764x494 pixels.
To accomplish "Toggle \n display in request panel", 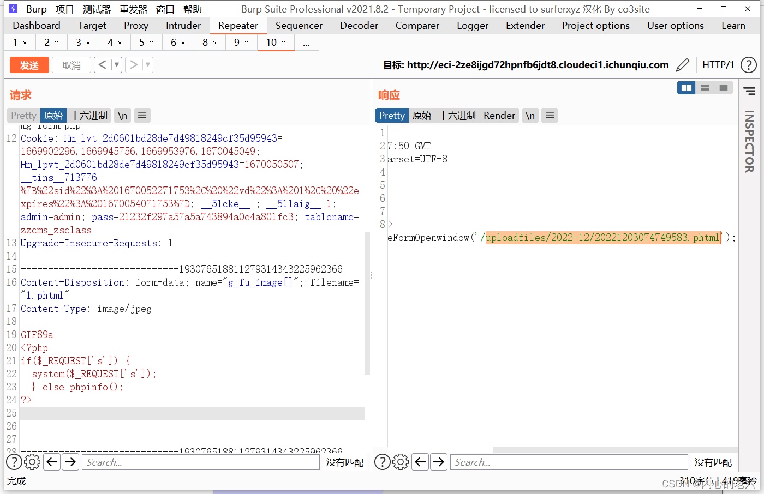I will coord(122,116).
